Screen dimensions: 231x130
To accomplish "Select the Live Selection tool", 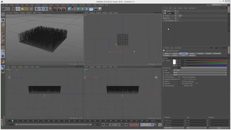I will 14,9.
